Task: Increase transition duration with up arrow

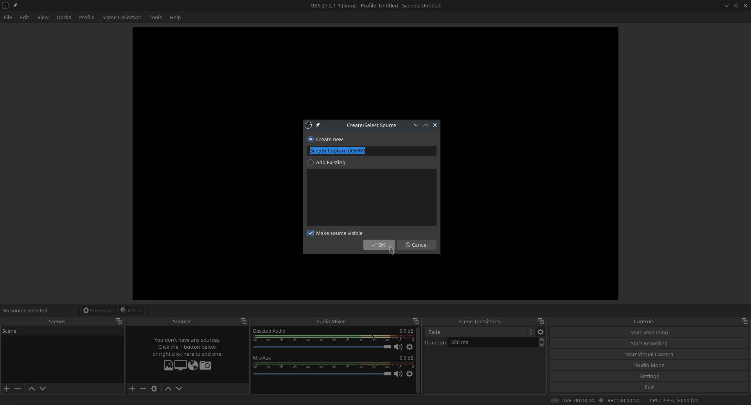Action: [x=542, y=340]
